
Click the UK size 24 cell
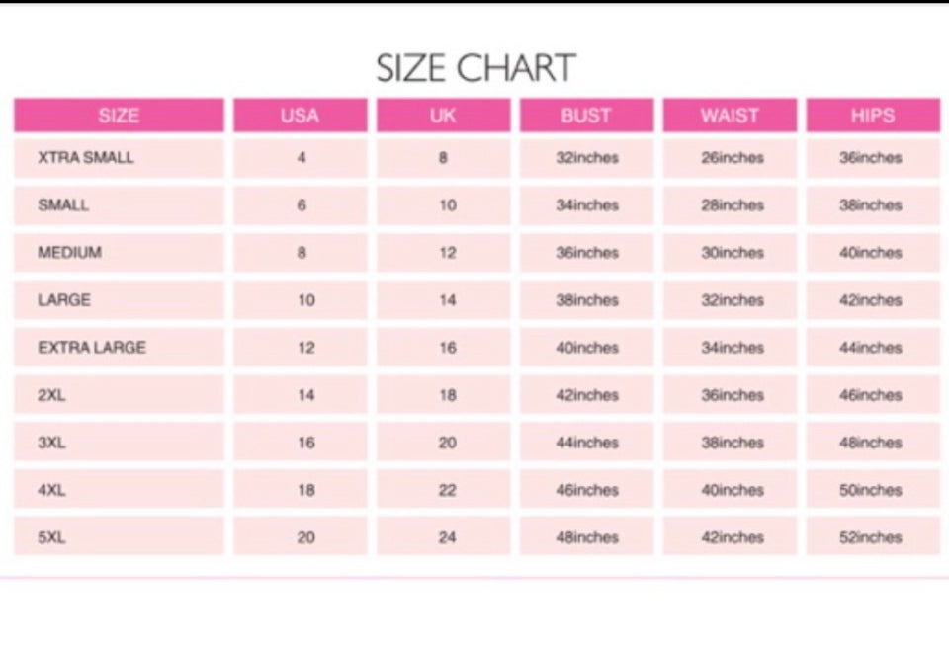click(448, 537)
